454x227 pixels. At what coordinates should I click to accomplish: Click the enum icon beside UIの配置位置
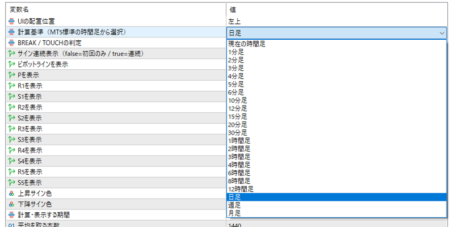click(x=11, y=21)
